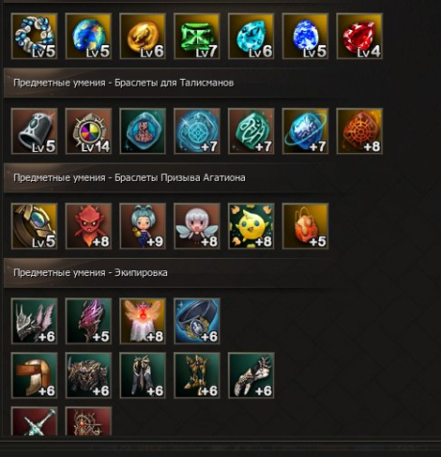441x457 pixels.
Task: Click the bronze helmet +6 equipment
Action: 35,375
